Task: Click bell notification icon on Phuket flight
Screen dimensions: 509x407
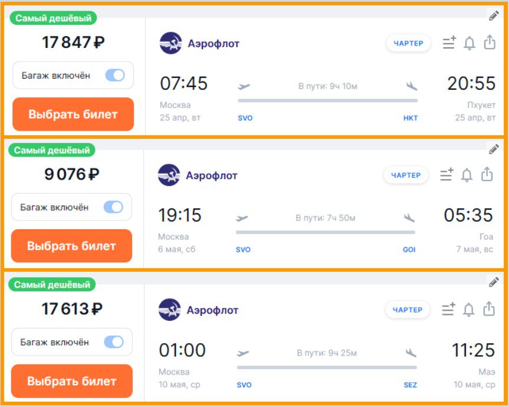Action: coord(469,43)
